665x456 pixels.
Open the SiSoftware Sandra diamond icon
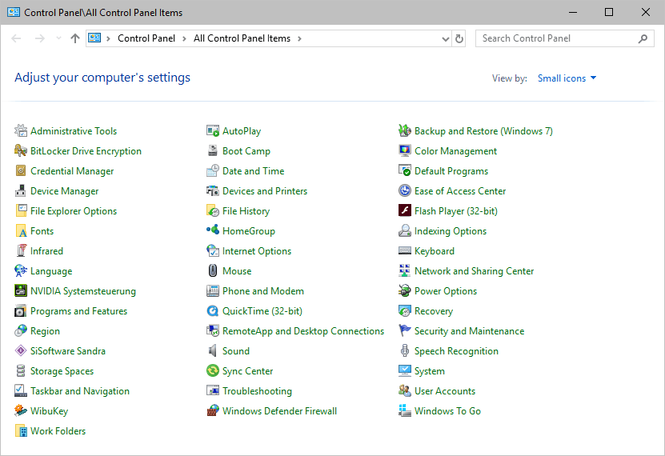coord(21,350)
